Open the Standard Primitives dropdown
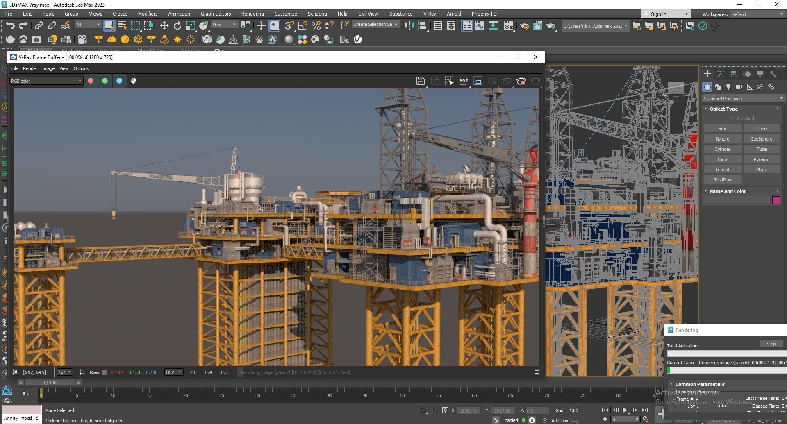The width and height of the screenshot is (787, 424). 743,99
